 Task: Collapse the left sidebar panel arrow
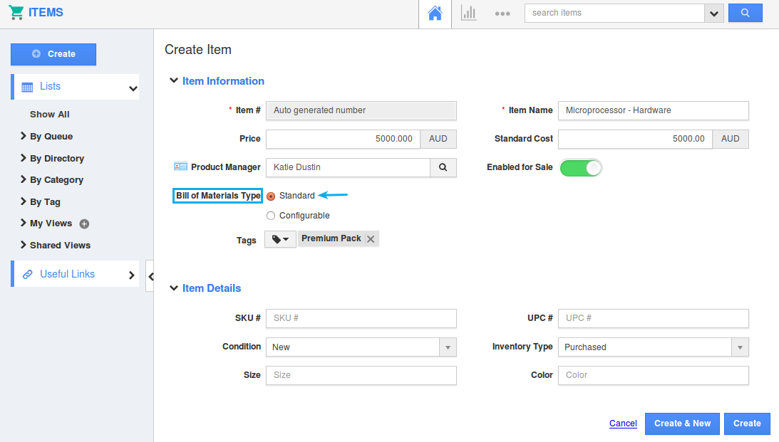150,276
